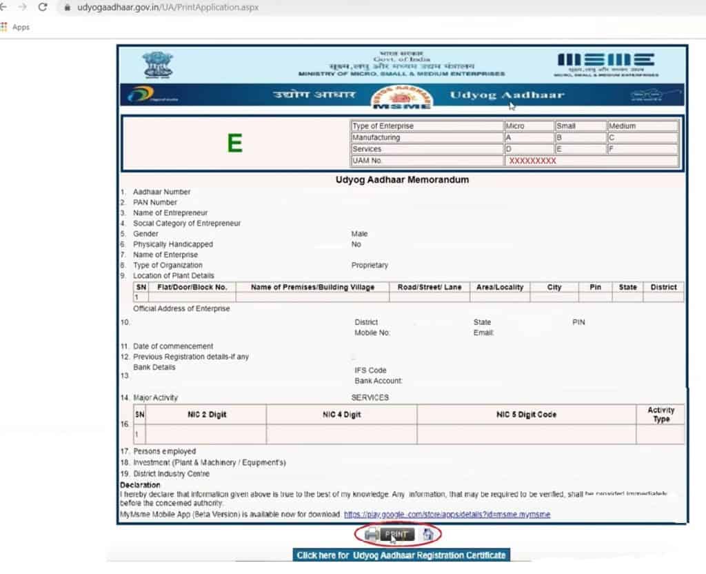The height and width of the screenshot is (574, 706).
Task: Click the 'Male' gender value
Action: [x=359, y=234]
